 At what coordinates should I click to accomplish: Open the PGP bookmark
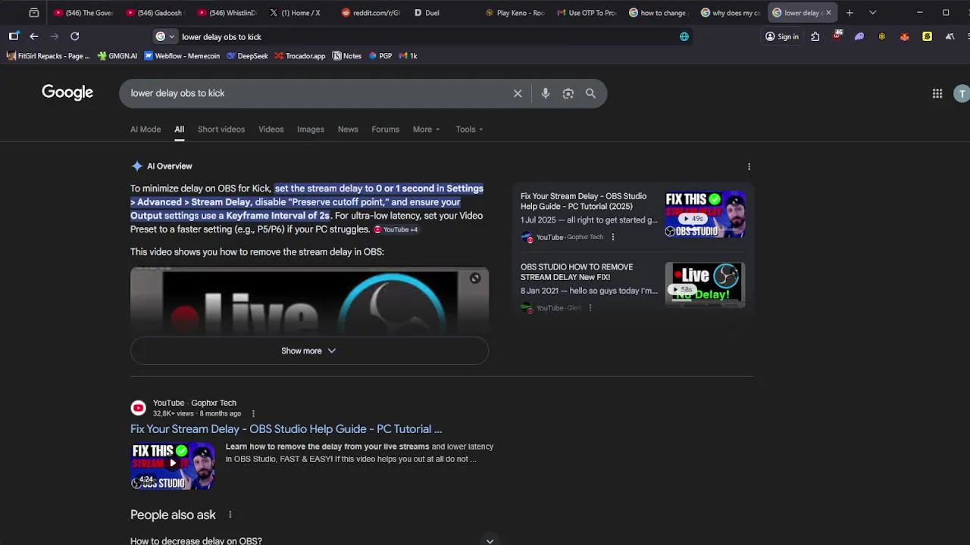click(380, 56)
